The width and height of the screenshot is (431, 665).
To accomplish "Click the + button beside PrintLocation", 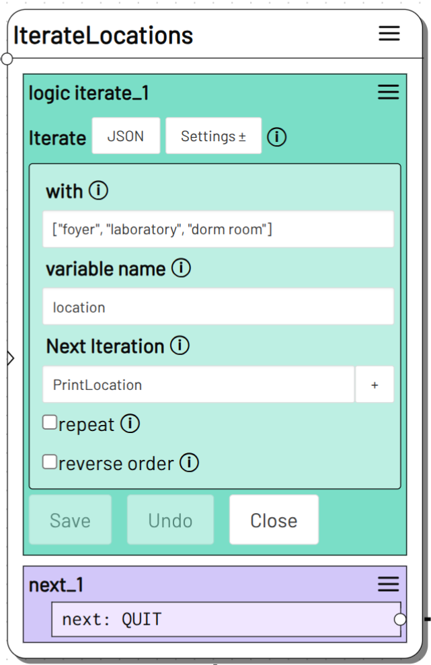I will click(375, 385).
